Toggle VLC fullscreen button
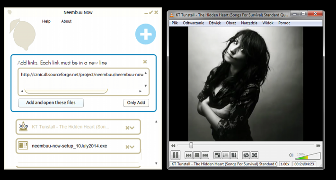336x180 pixels. [217, 155]
